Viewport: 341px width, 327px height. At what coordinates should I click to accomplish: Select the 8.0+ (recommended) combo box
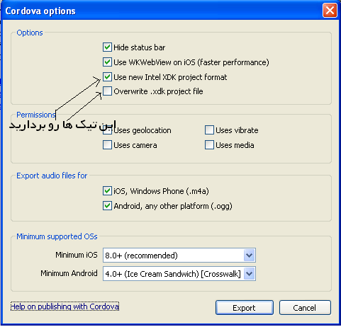[x=179, y=255]
